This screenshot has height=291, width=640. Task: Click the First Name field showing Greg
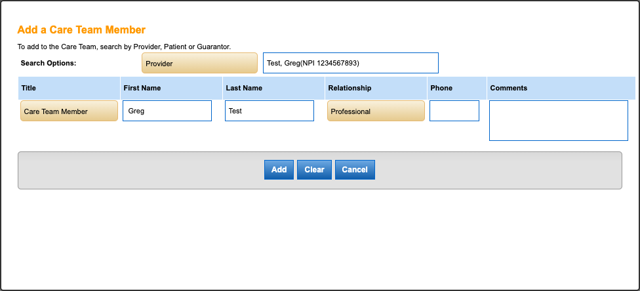pyautogui.click(x=167, y=111)
